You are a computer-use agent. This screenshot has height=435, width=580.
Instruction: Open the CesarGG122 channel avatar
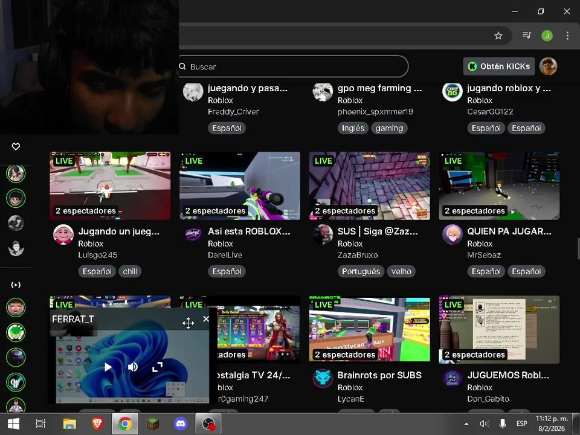pos(453,91)
